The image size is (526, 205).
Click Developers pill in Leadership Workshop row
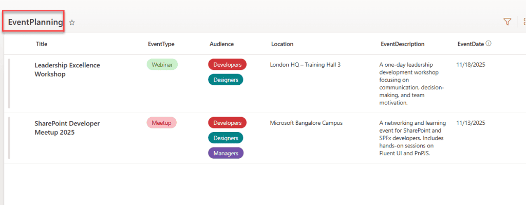(x=227, y=64)
